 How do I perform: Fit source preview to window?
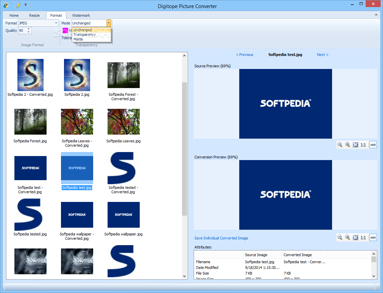(x=356, y=145)
